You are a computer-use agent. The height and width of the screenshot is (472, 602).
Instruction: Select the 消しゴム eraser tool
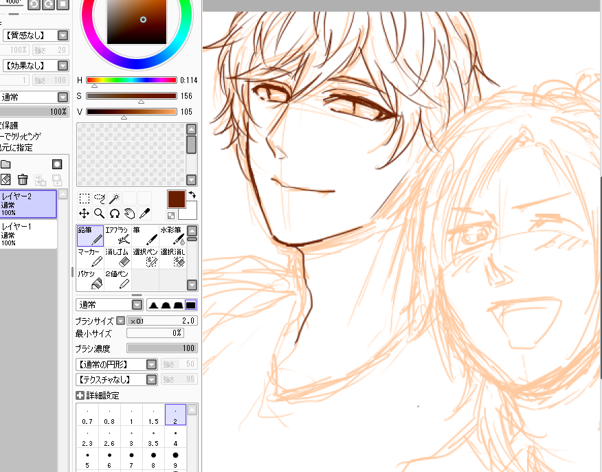pos(118,258)
